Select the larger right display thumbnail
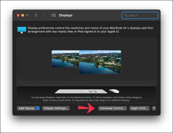Image resolution: width=173 pixels, height=133 pixels. point(100,62)
